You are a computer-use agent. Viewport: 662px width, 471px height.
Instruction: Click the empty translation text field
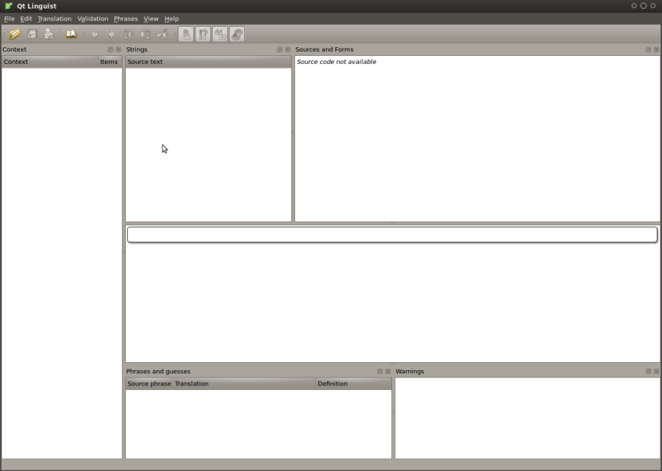point(392,234)
